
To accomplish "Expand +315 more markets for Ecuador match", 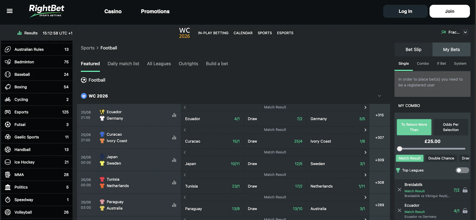I will click(x=380, y=115).
